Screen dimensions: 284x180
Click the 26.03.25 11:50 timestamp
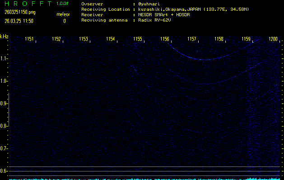tap(19, 21)
